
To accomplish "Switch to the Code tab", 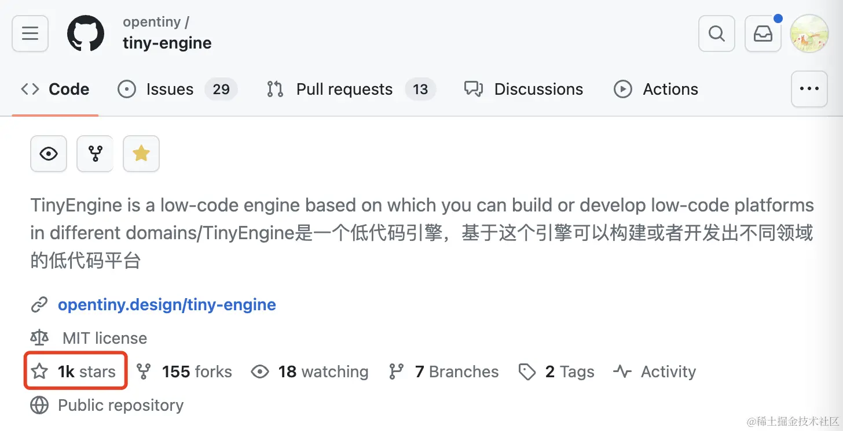I will pyautogui.click(x=56, y=90).
